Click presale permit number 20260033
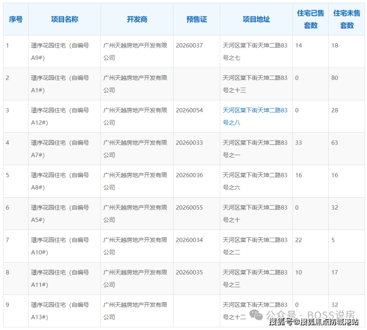This screenshot has width=367, height=330. pos(189,143)
